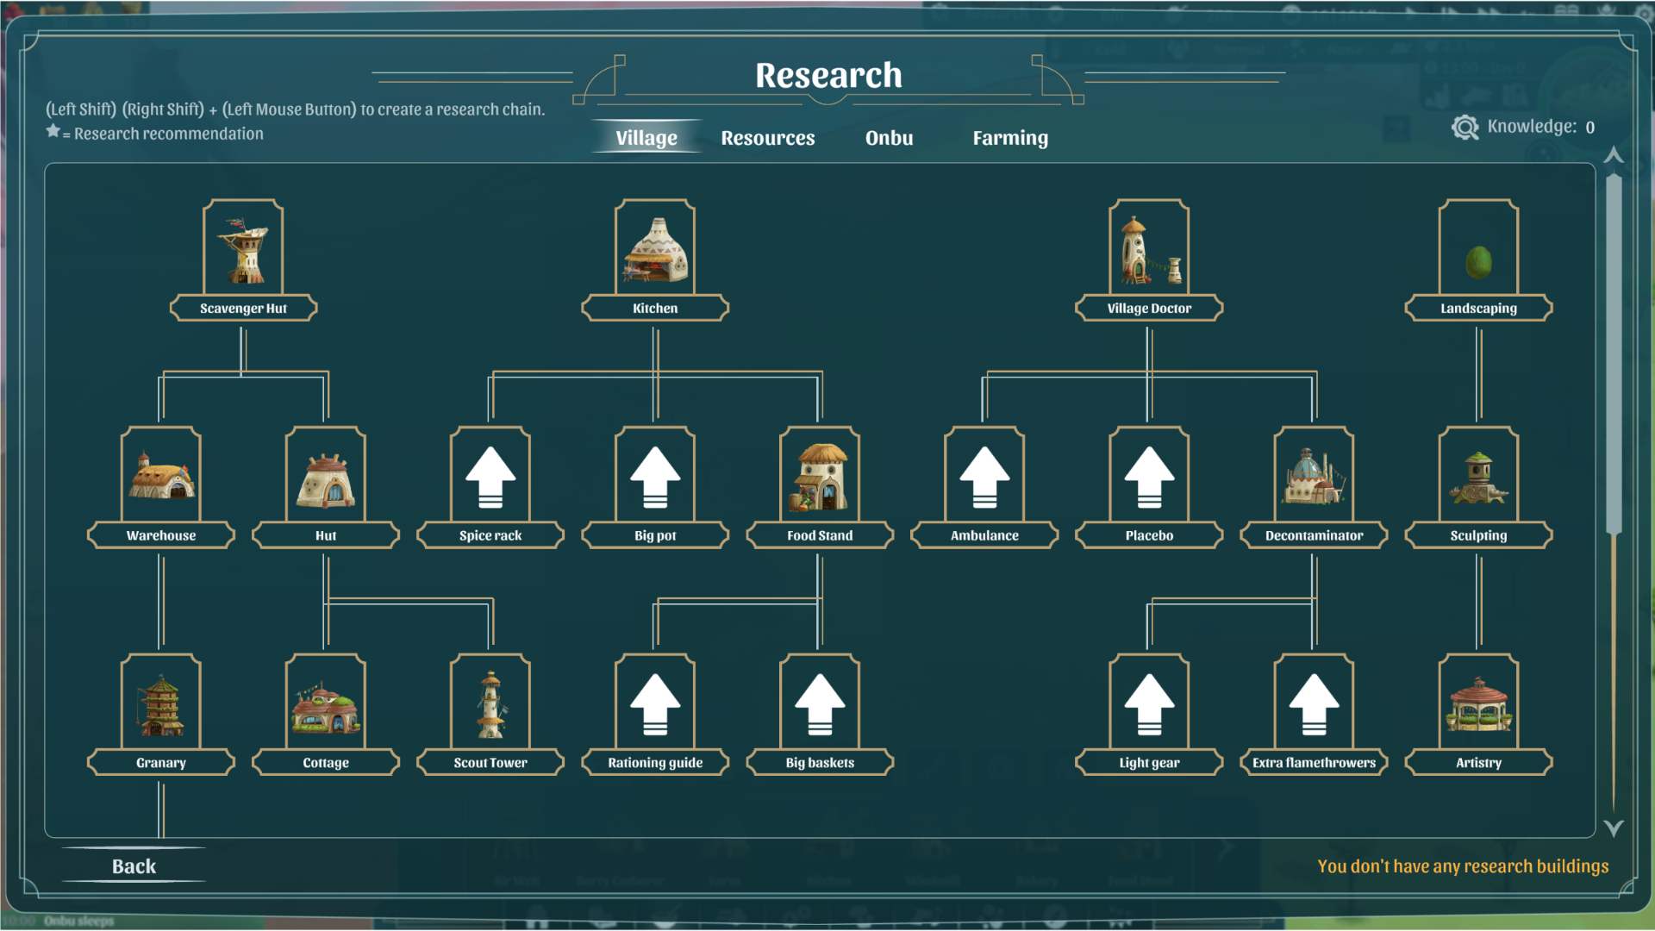Choose the Scout Tower research icon
Viewport: 1655px width, 931px height.
490,704
